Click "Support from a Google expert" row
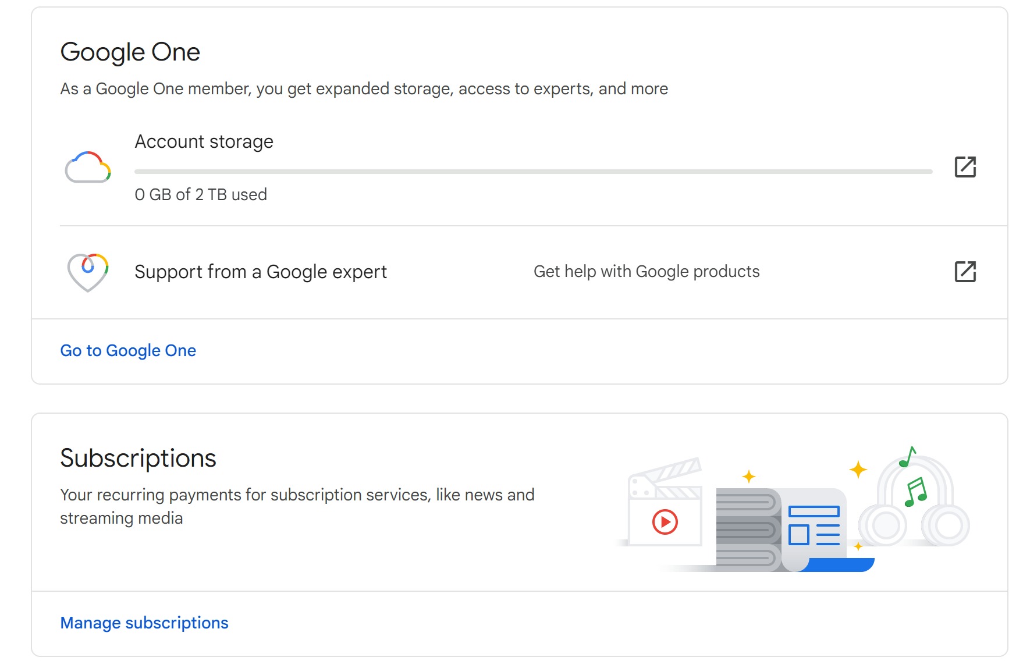The height and width of the screenshot is (668, 1023). [x=261, y=272]
